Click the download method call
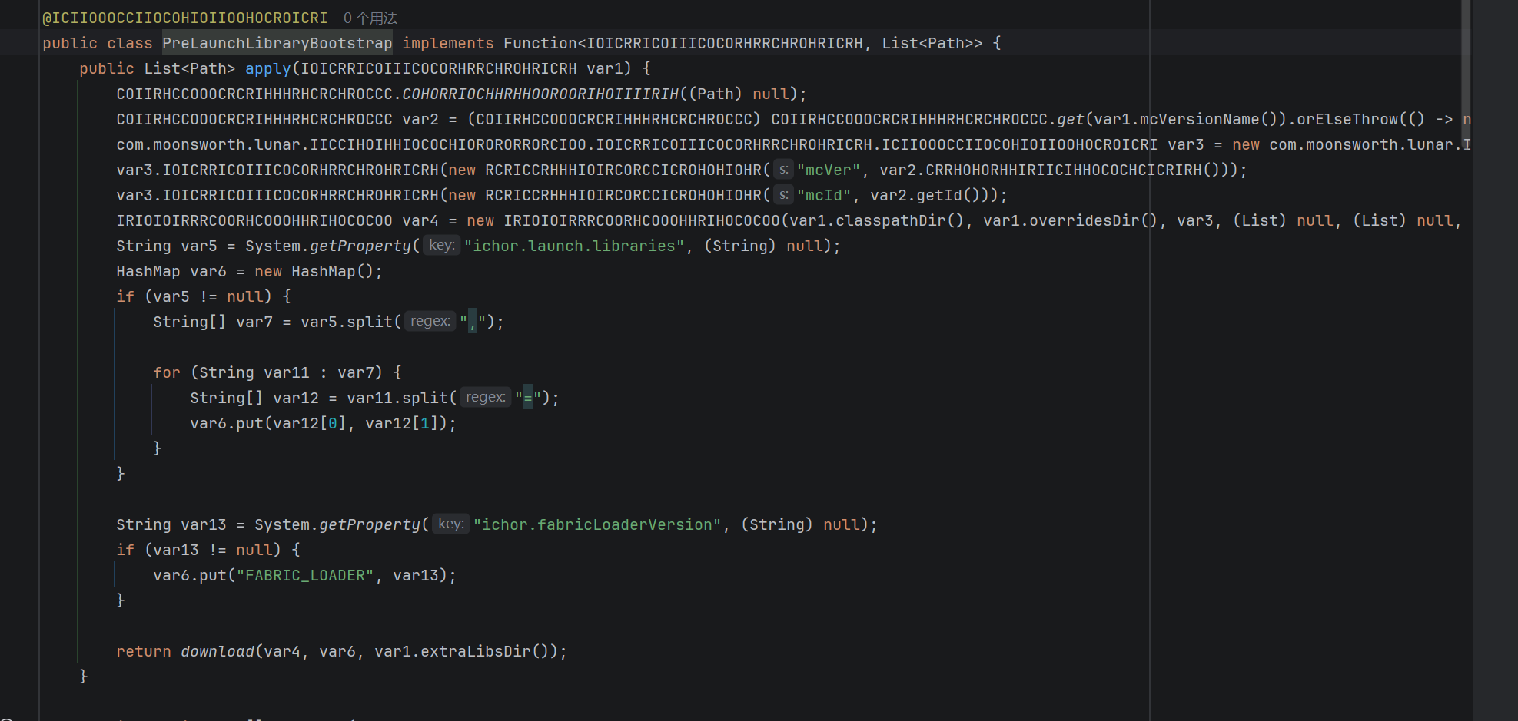This screenshot has width=1518, height=721. [218, 651]
